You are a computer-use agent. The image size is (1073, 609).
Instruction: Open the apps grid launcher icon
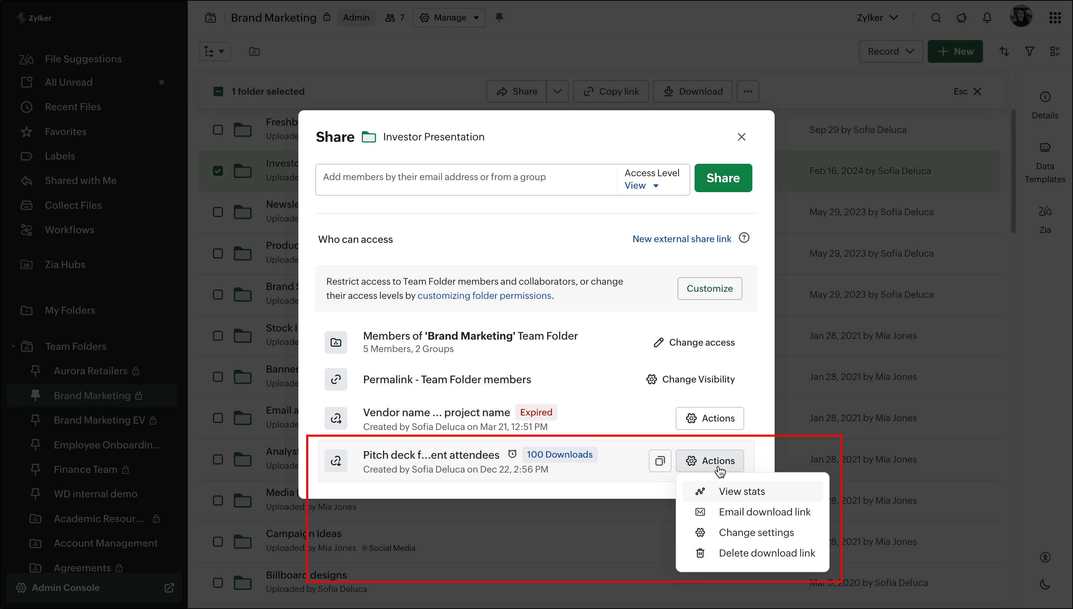(x=1055, y=18)
